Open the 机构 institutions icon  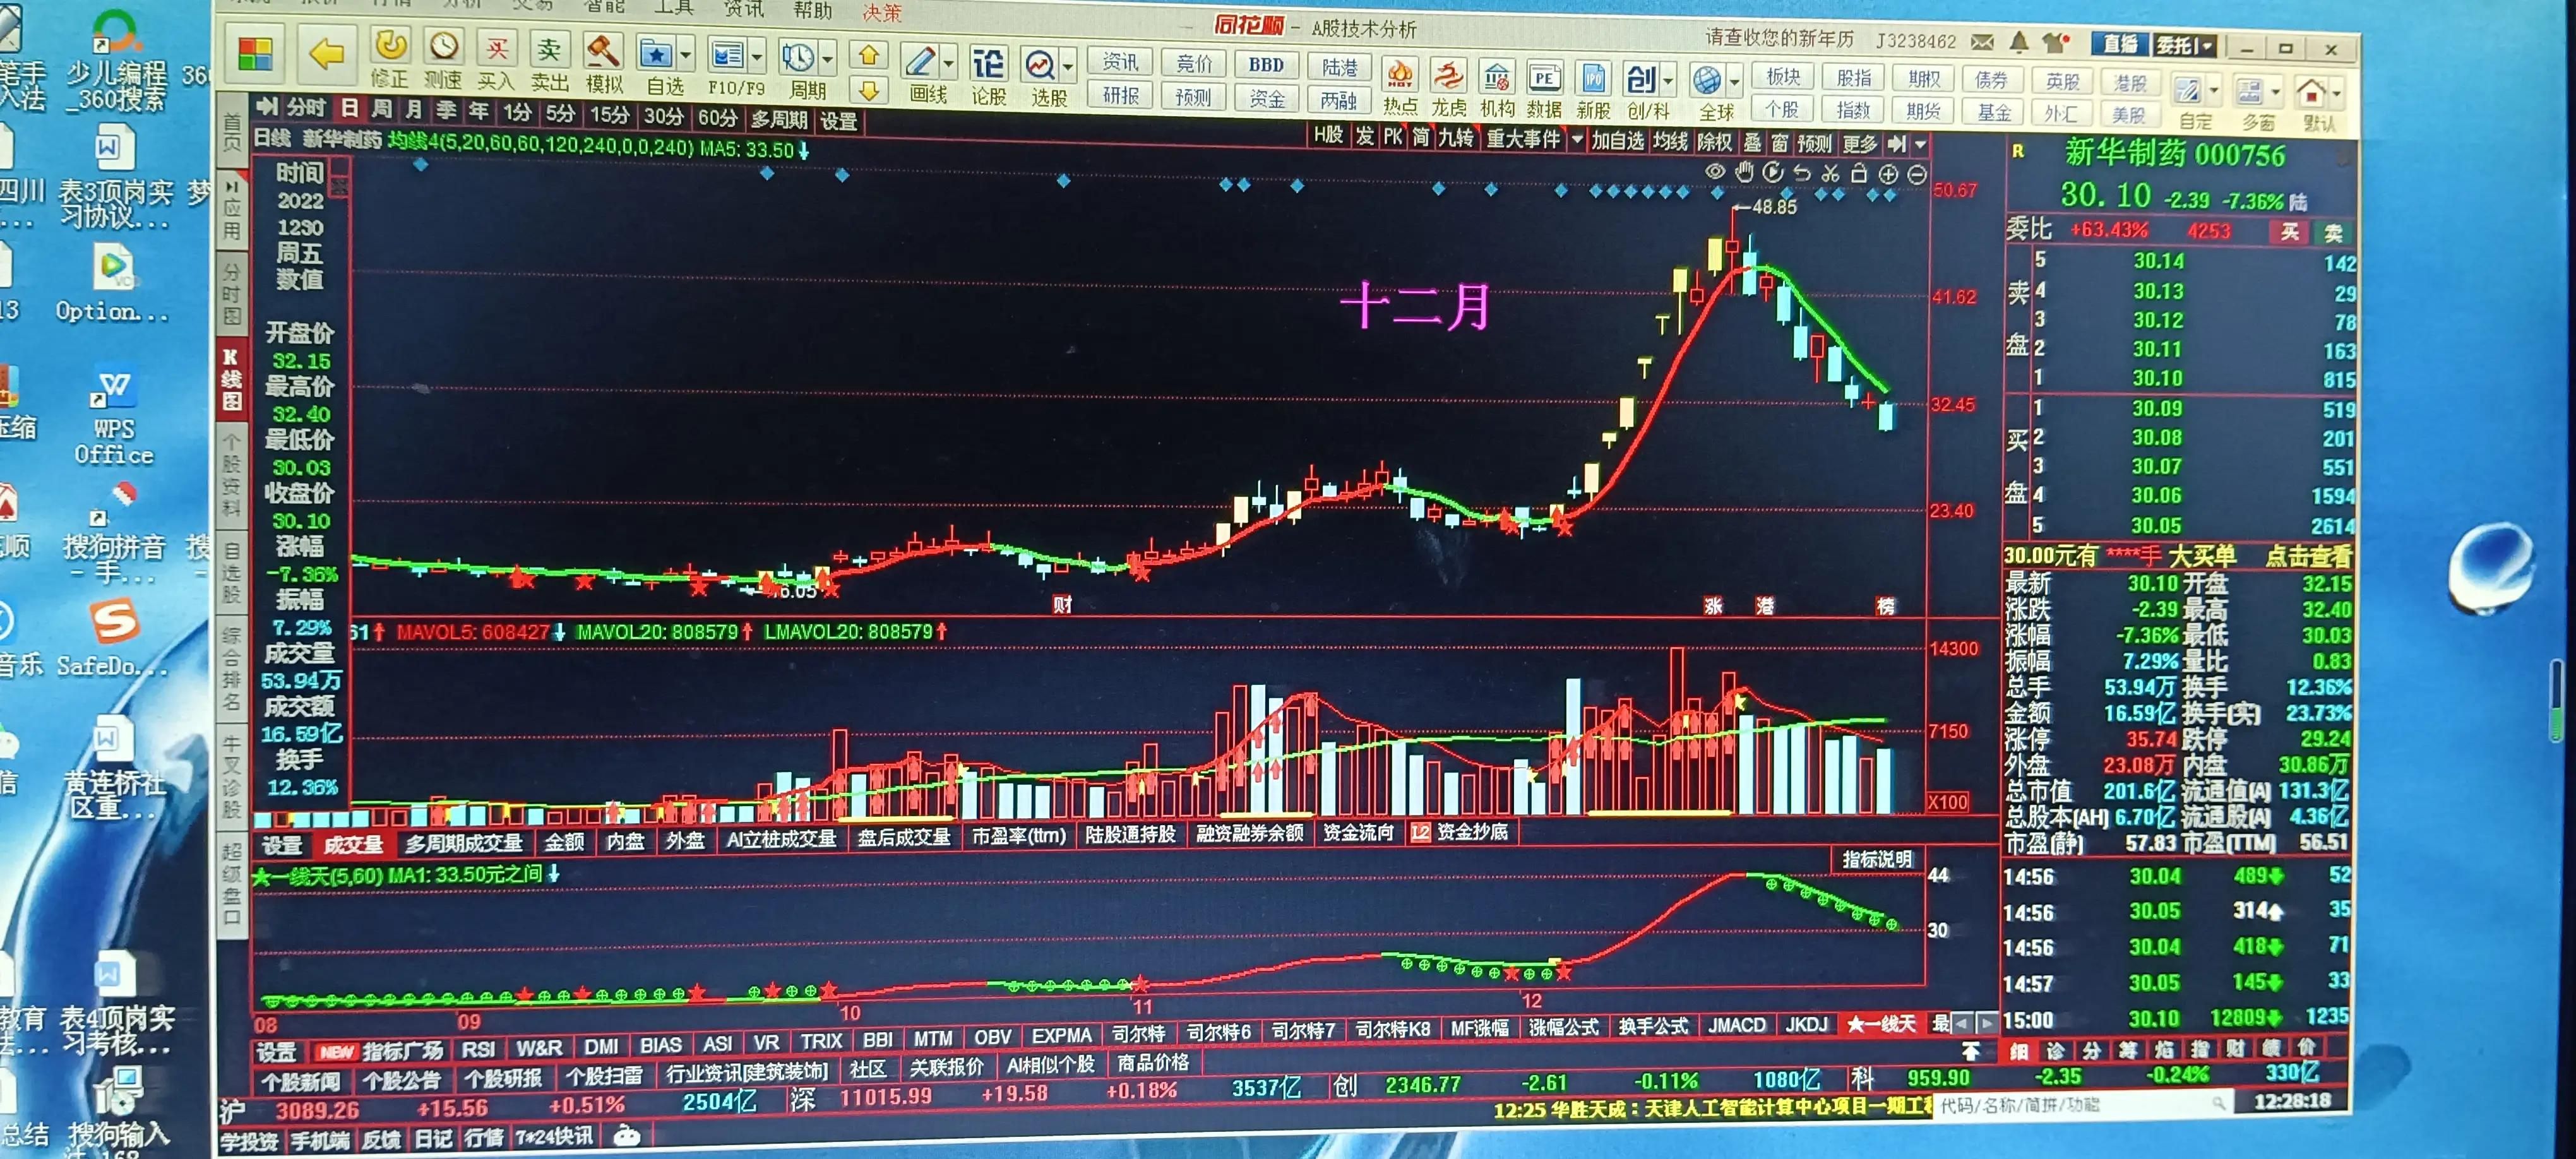(x=1496, y=77)
